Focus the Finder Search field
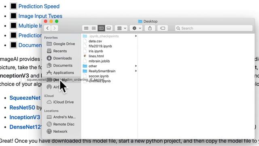 (x=214, y=28)
